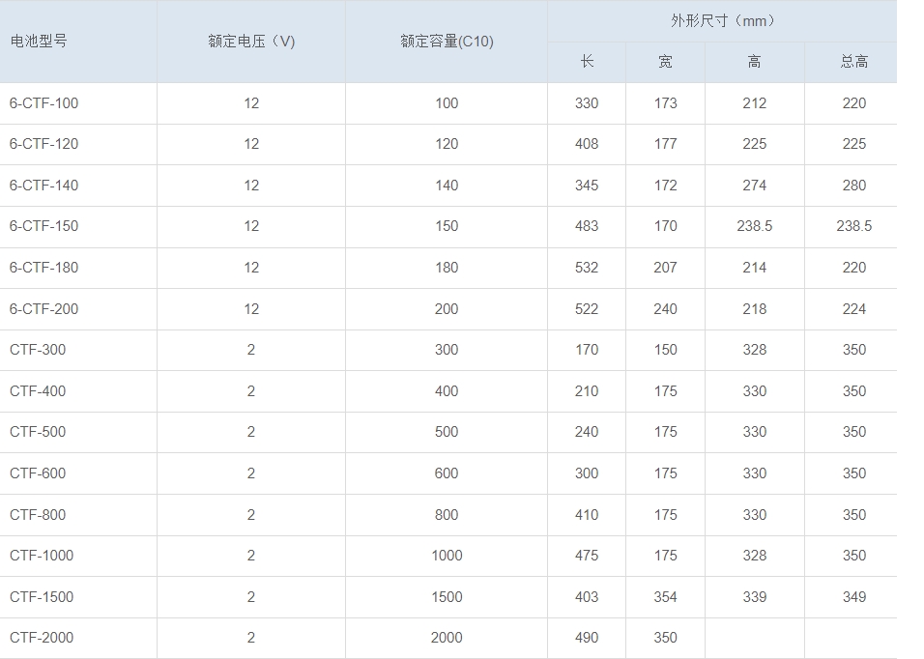Screen dimensions: 924x659
Task: Click total height 349 in CTF-1500 row
Action: tap(853, 597)
